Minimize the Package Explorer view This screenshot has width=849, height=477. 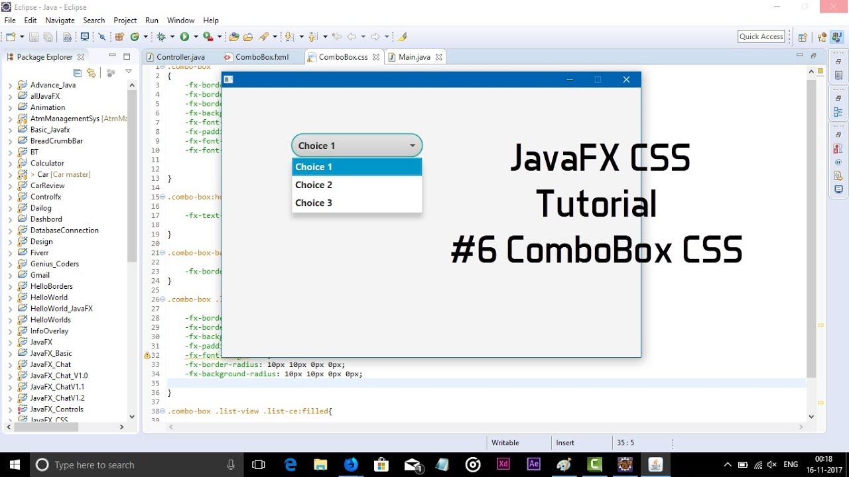[x=112, y=56]
